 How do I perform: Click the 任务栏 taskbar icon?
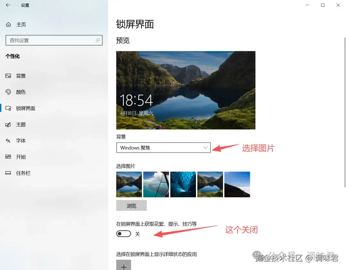coord(8,173)
